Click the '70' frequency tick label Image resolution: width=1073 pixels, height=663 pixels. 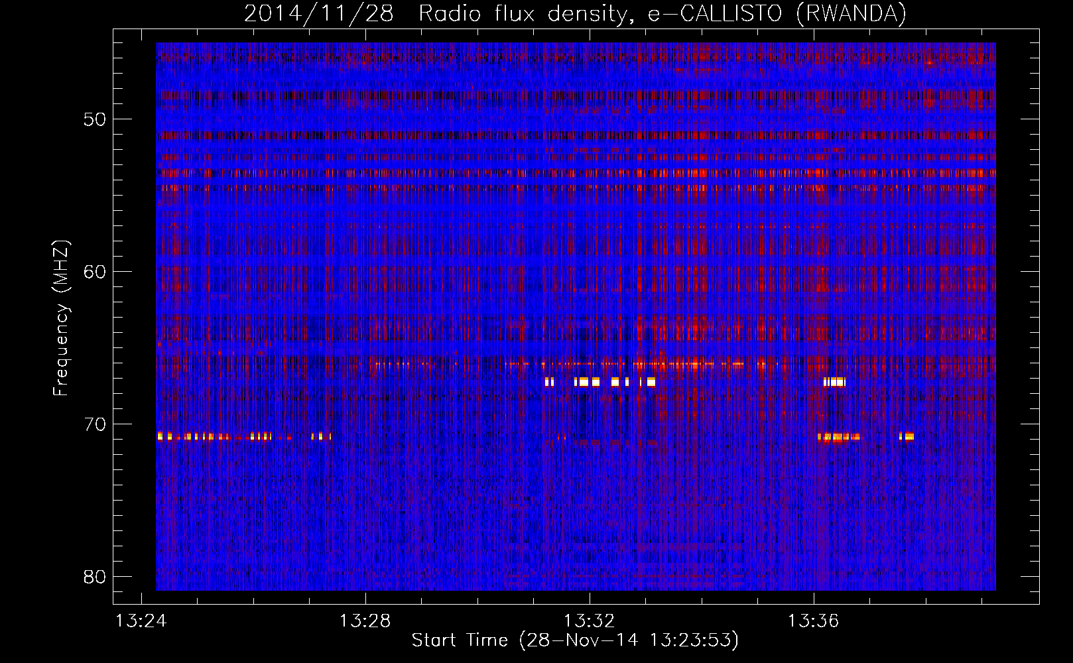(95, 424)
